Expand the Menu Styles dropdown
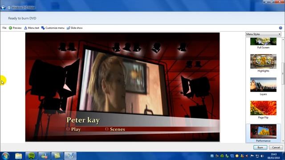 pos(263,34)
